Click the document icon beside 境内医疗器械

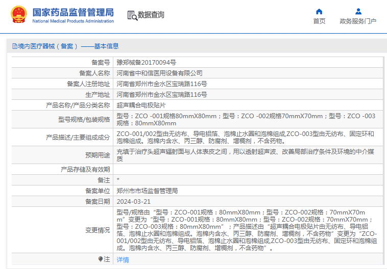tap(15, 46)
